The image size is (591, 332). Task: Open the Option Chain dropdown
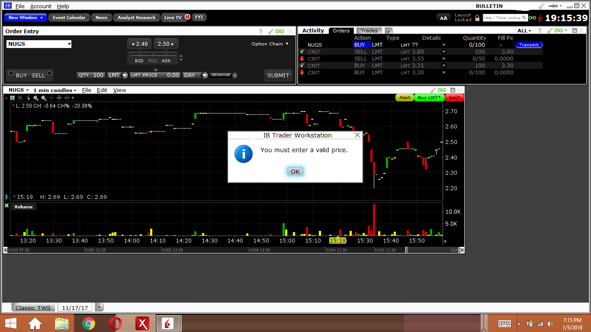click(x=270, y=44)
